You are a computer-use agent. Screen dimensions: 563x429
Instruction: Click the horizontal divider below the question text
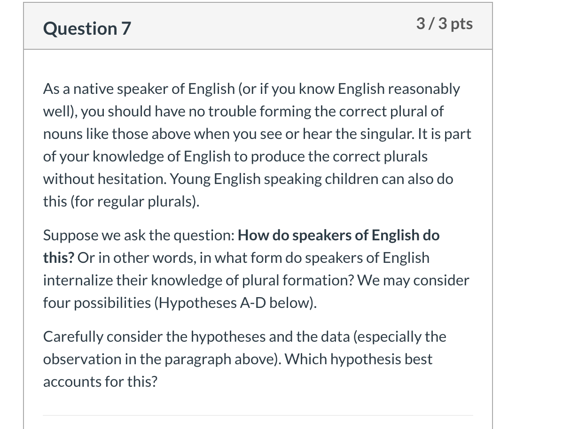[258, 415]
